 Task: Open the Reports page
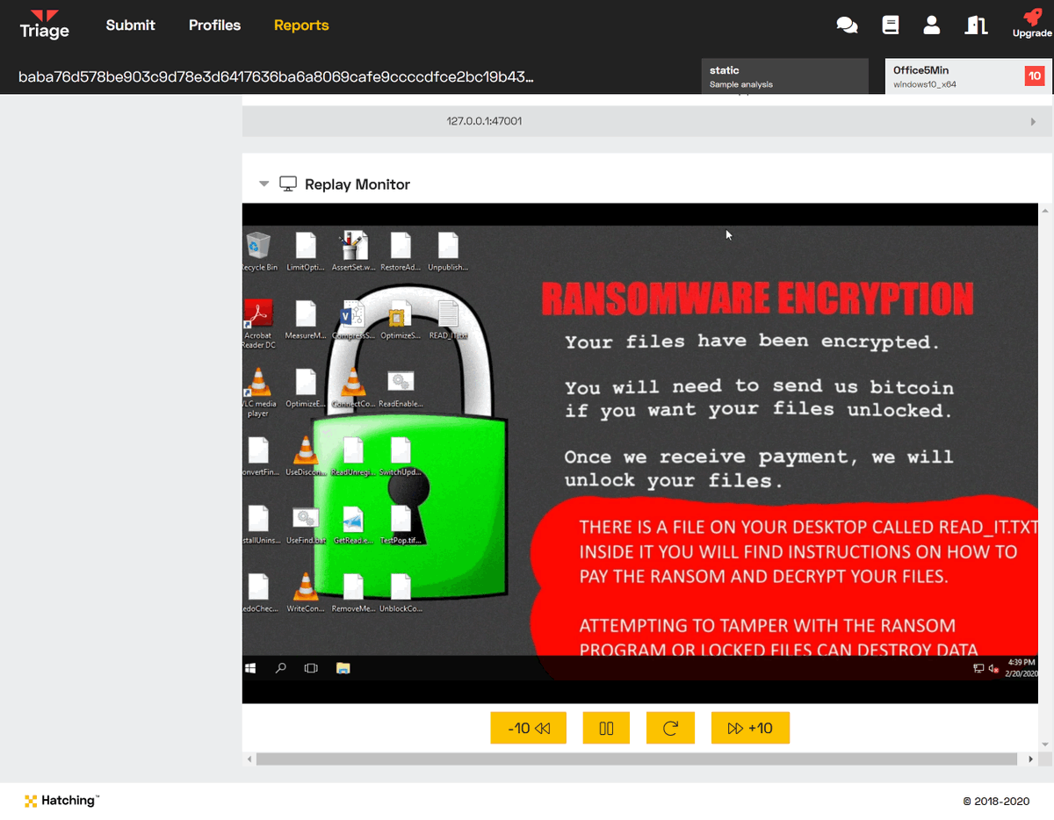pos(301,25)
